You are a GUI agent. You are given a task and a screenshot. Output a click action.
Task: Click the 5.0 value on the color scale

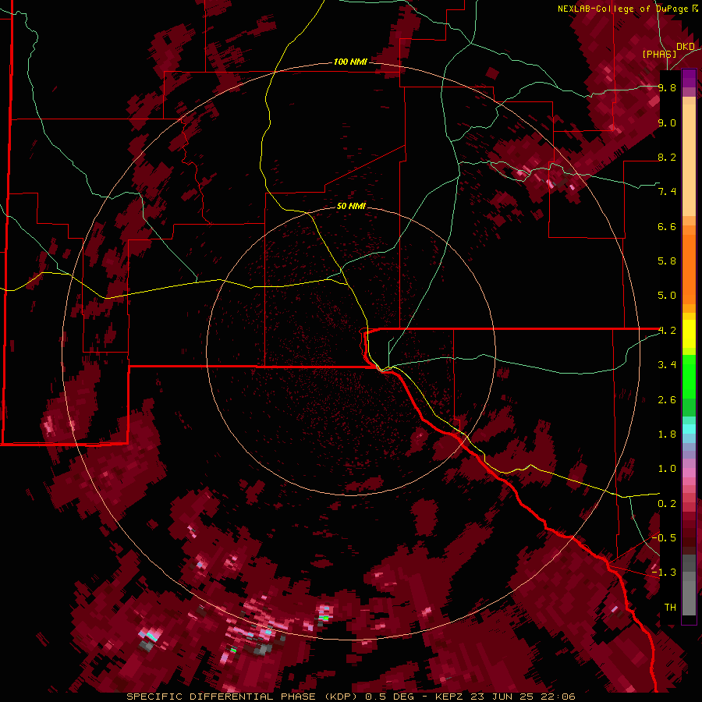point(667,296)
